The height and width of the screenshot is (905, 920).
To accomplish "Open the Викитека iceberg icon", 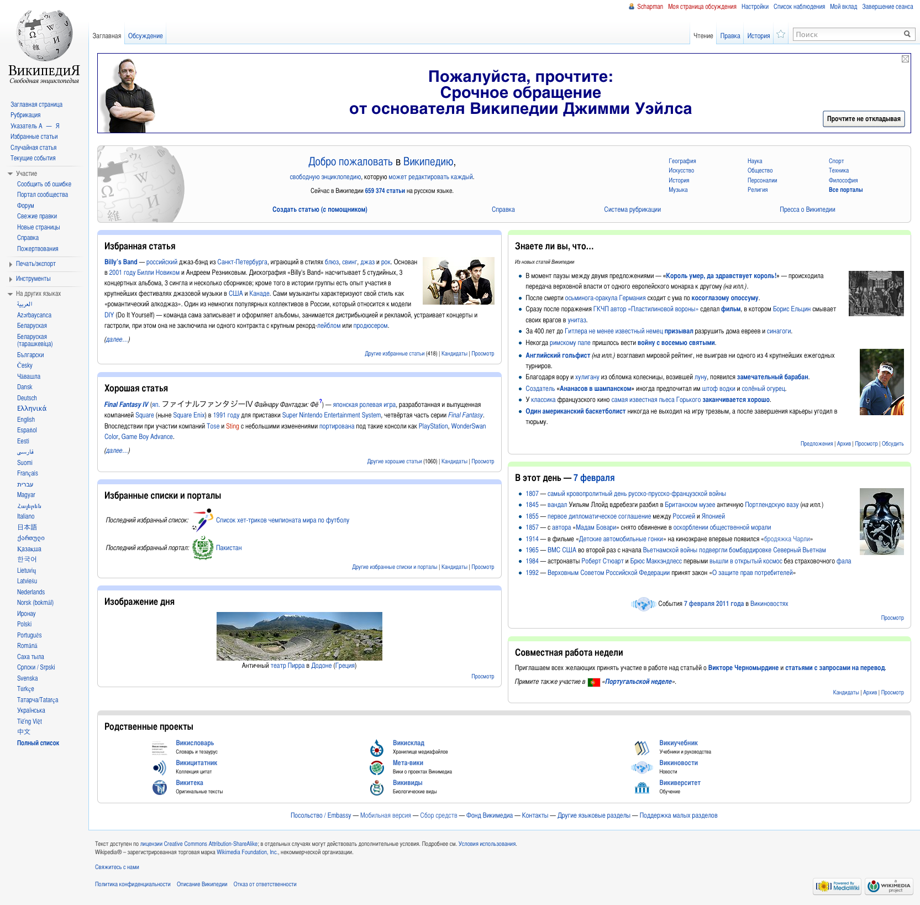I will pos(160,787).
